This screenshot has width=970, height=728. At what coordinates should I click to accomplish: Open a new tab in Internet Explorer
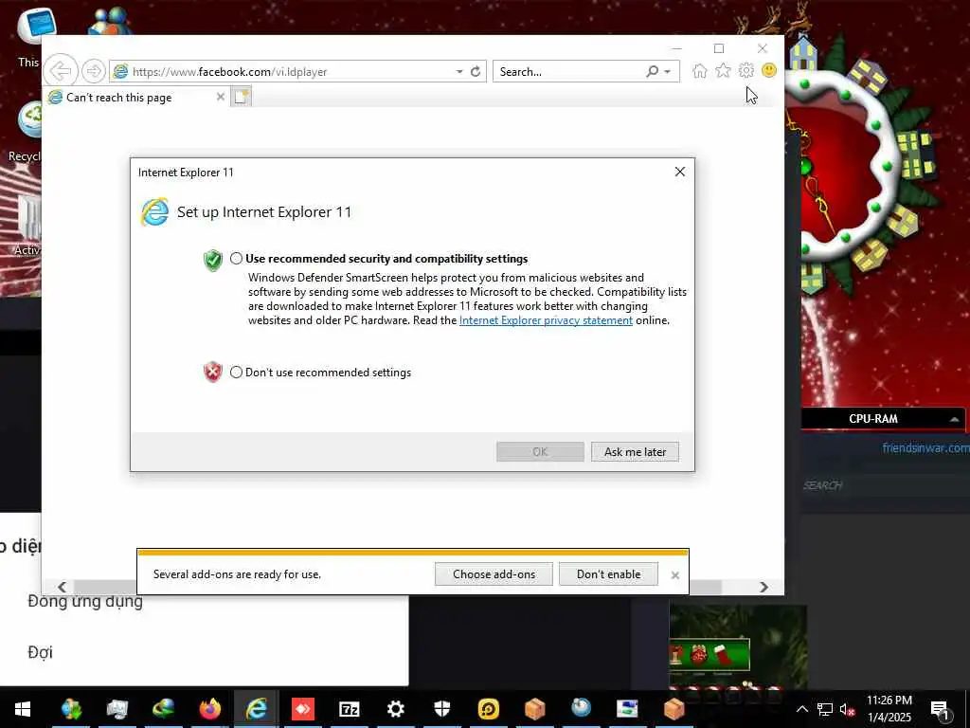coord(241,98)
